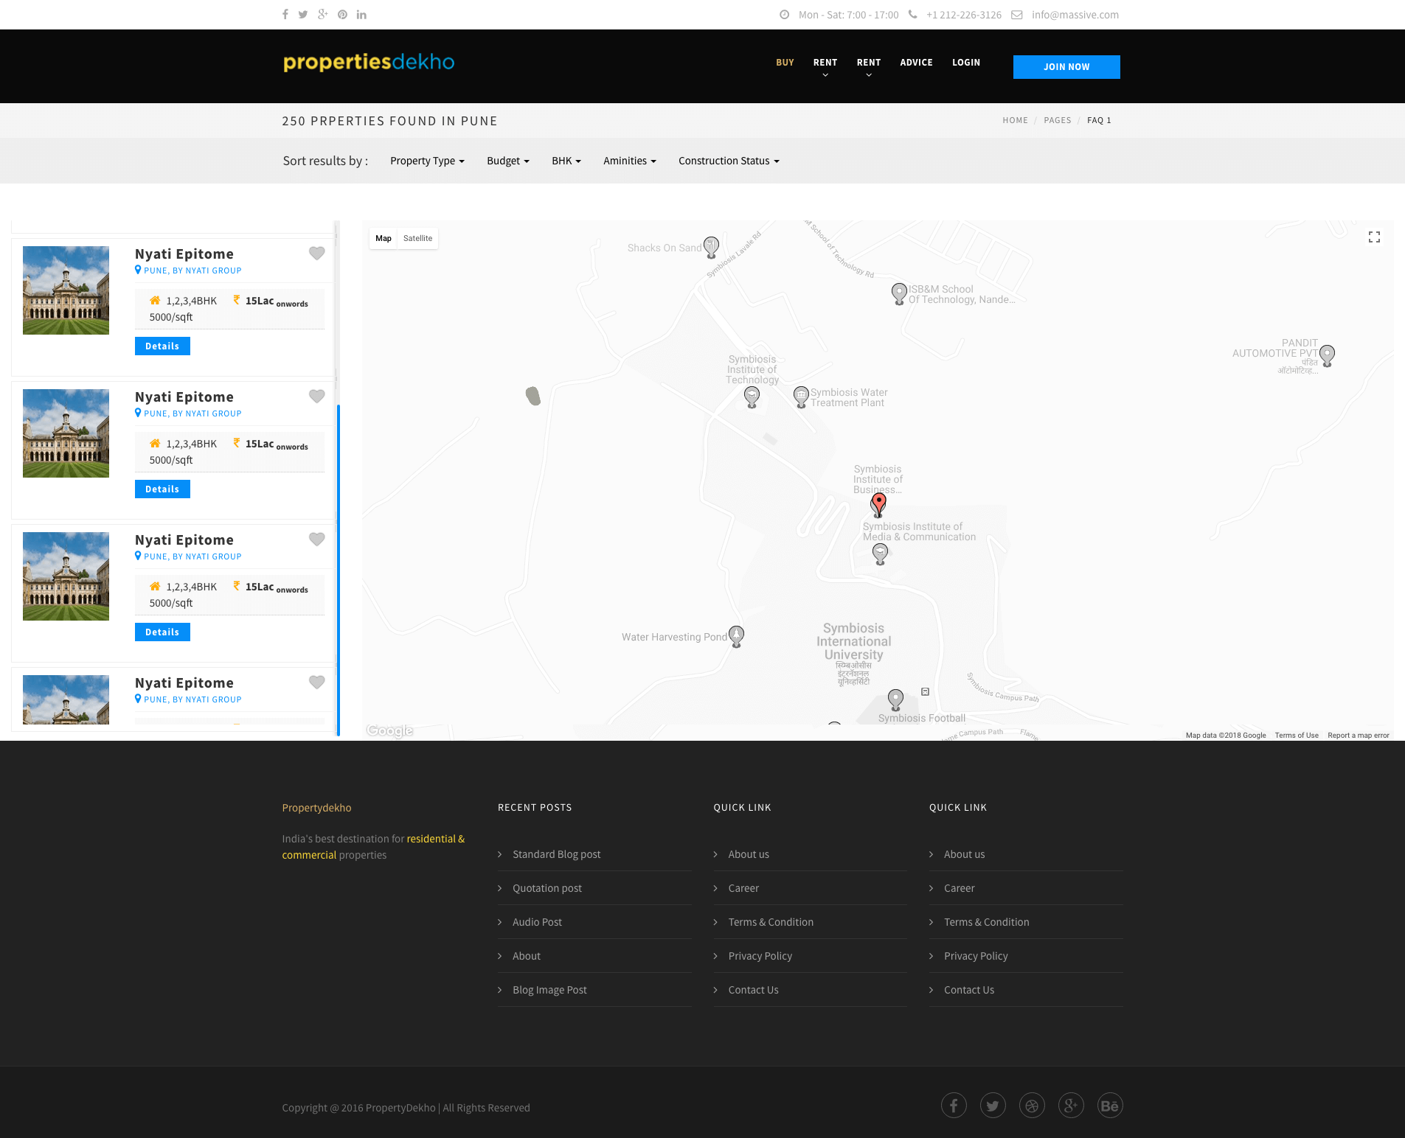Favorite the first Nyati Epitome listing
Screen dimensions: 1405x1138
tap(316, 254)
